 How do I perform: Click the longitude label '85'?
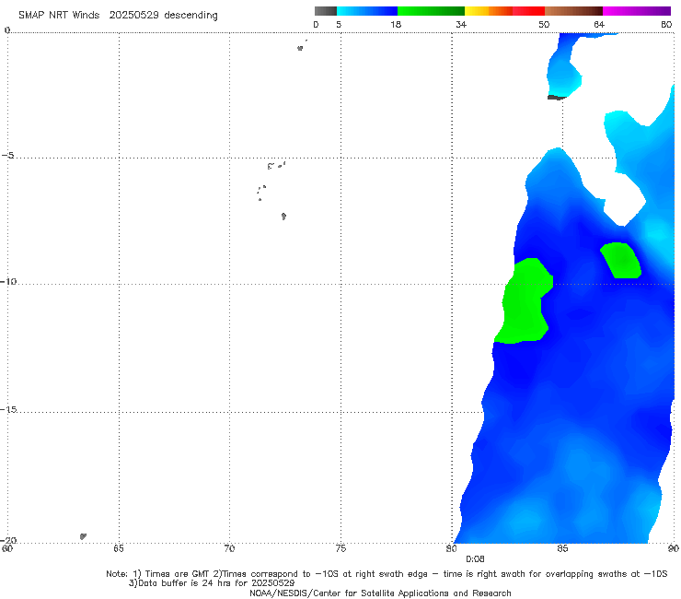click(562, 548)
